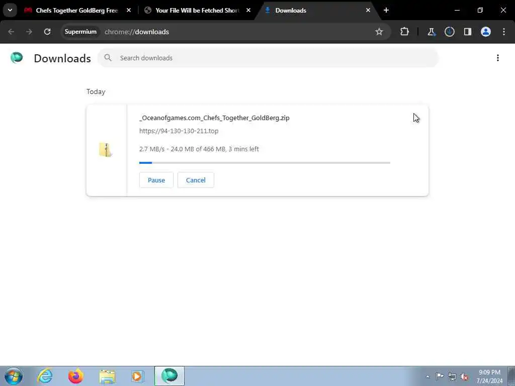This screenshot has height=386, width=515.
Task: Click the search magnifier icon
Action: [108, 58]
